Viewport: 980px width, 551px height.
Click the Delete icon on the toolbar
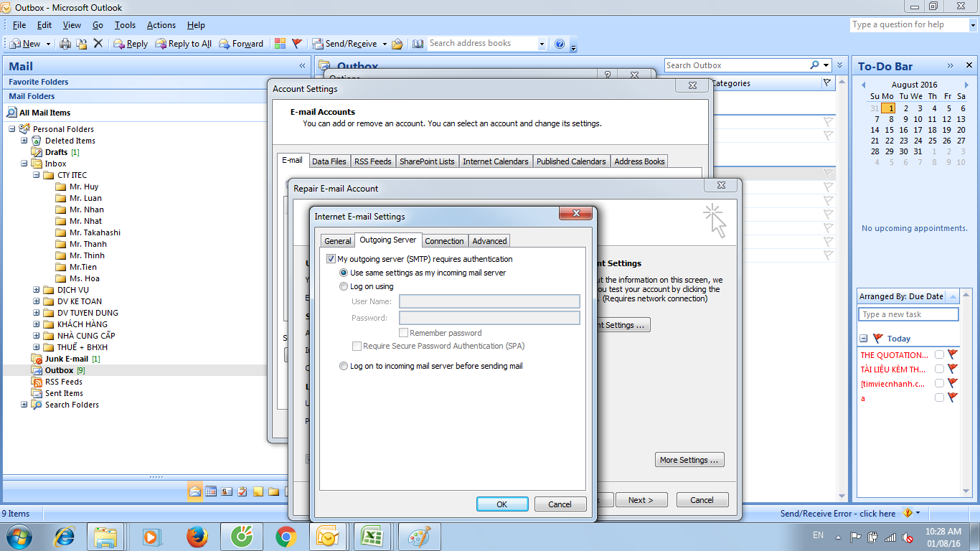tap(98, 43)
